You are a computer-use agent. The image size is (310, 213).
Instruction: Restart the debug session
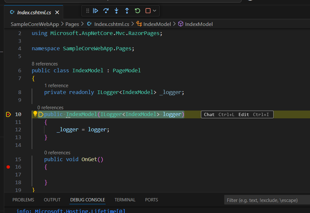(x=137, y=11)
